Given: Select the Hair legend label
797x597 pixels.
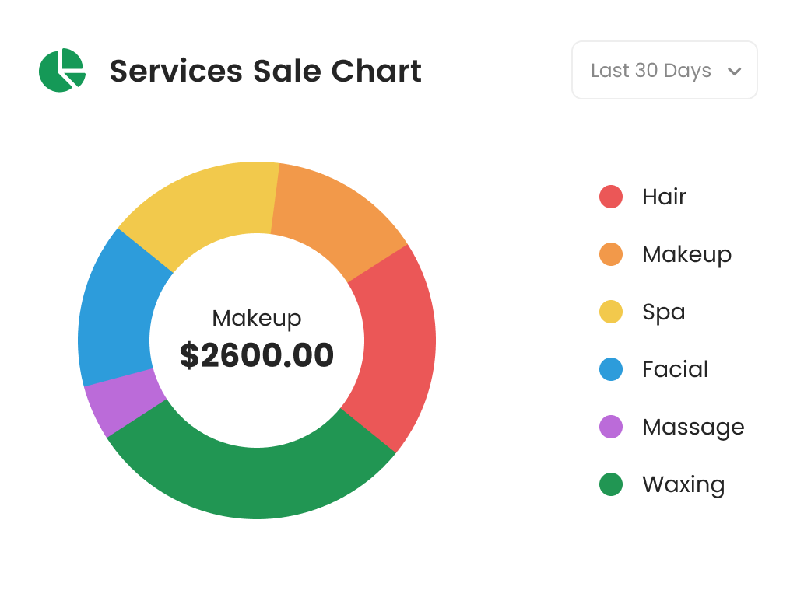Looking at the screenshot, I should 664,197.
